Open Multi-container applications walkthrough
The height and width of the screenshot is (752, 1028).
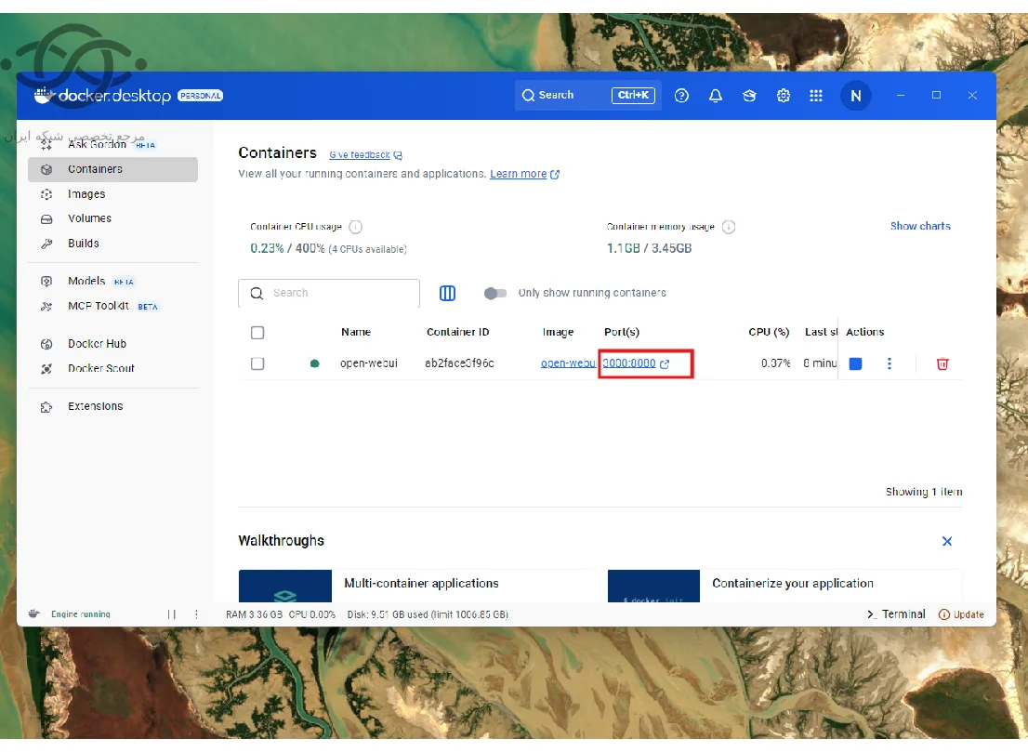pyautogui.click(x=415, y=585)
